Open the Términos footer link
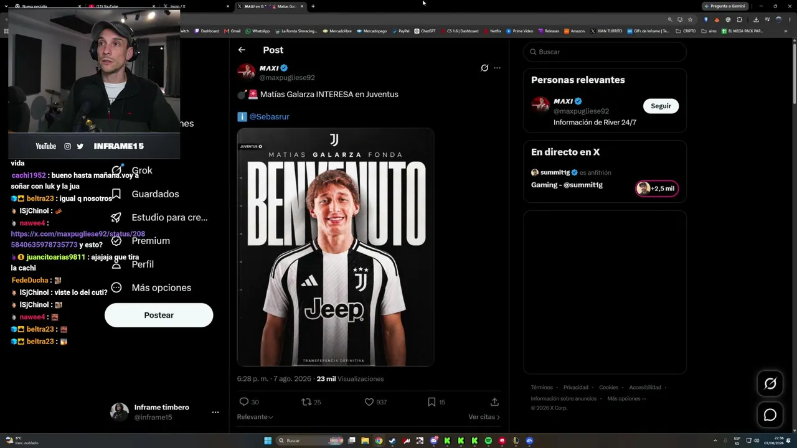This screenshot has height=448, width=797. point(542,387)
